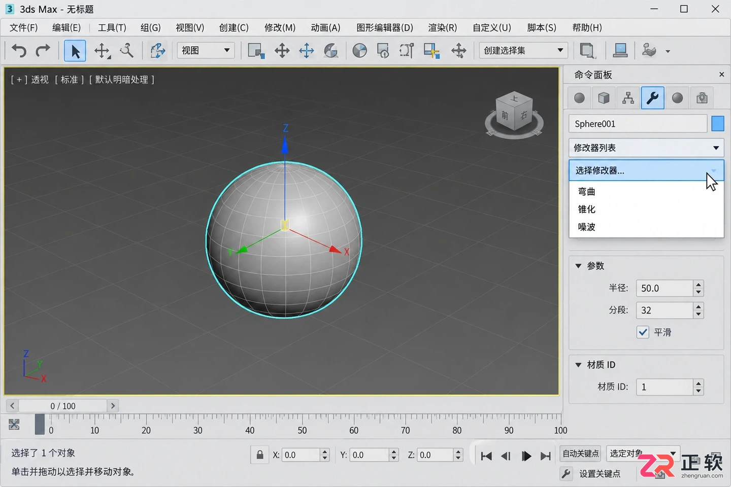Open the Modify tab wrench icon
The height and width of the screenshot is (487, 731).
tap(653, 98)
